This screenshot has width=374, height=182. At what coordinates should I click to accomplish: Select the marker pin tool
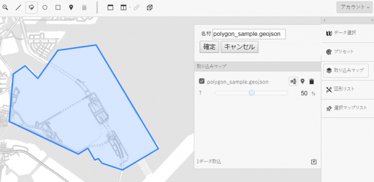(71, 8)
